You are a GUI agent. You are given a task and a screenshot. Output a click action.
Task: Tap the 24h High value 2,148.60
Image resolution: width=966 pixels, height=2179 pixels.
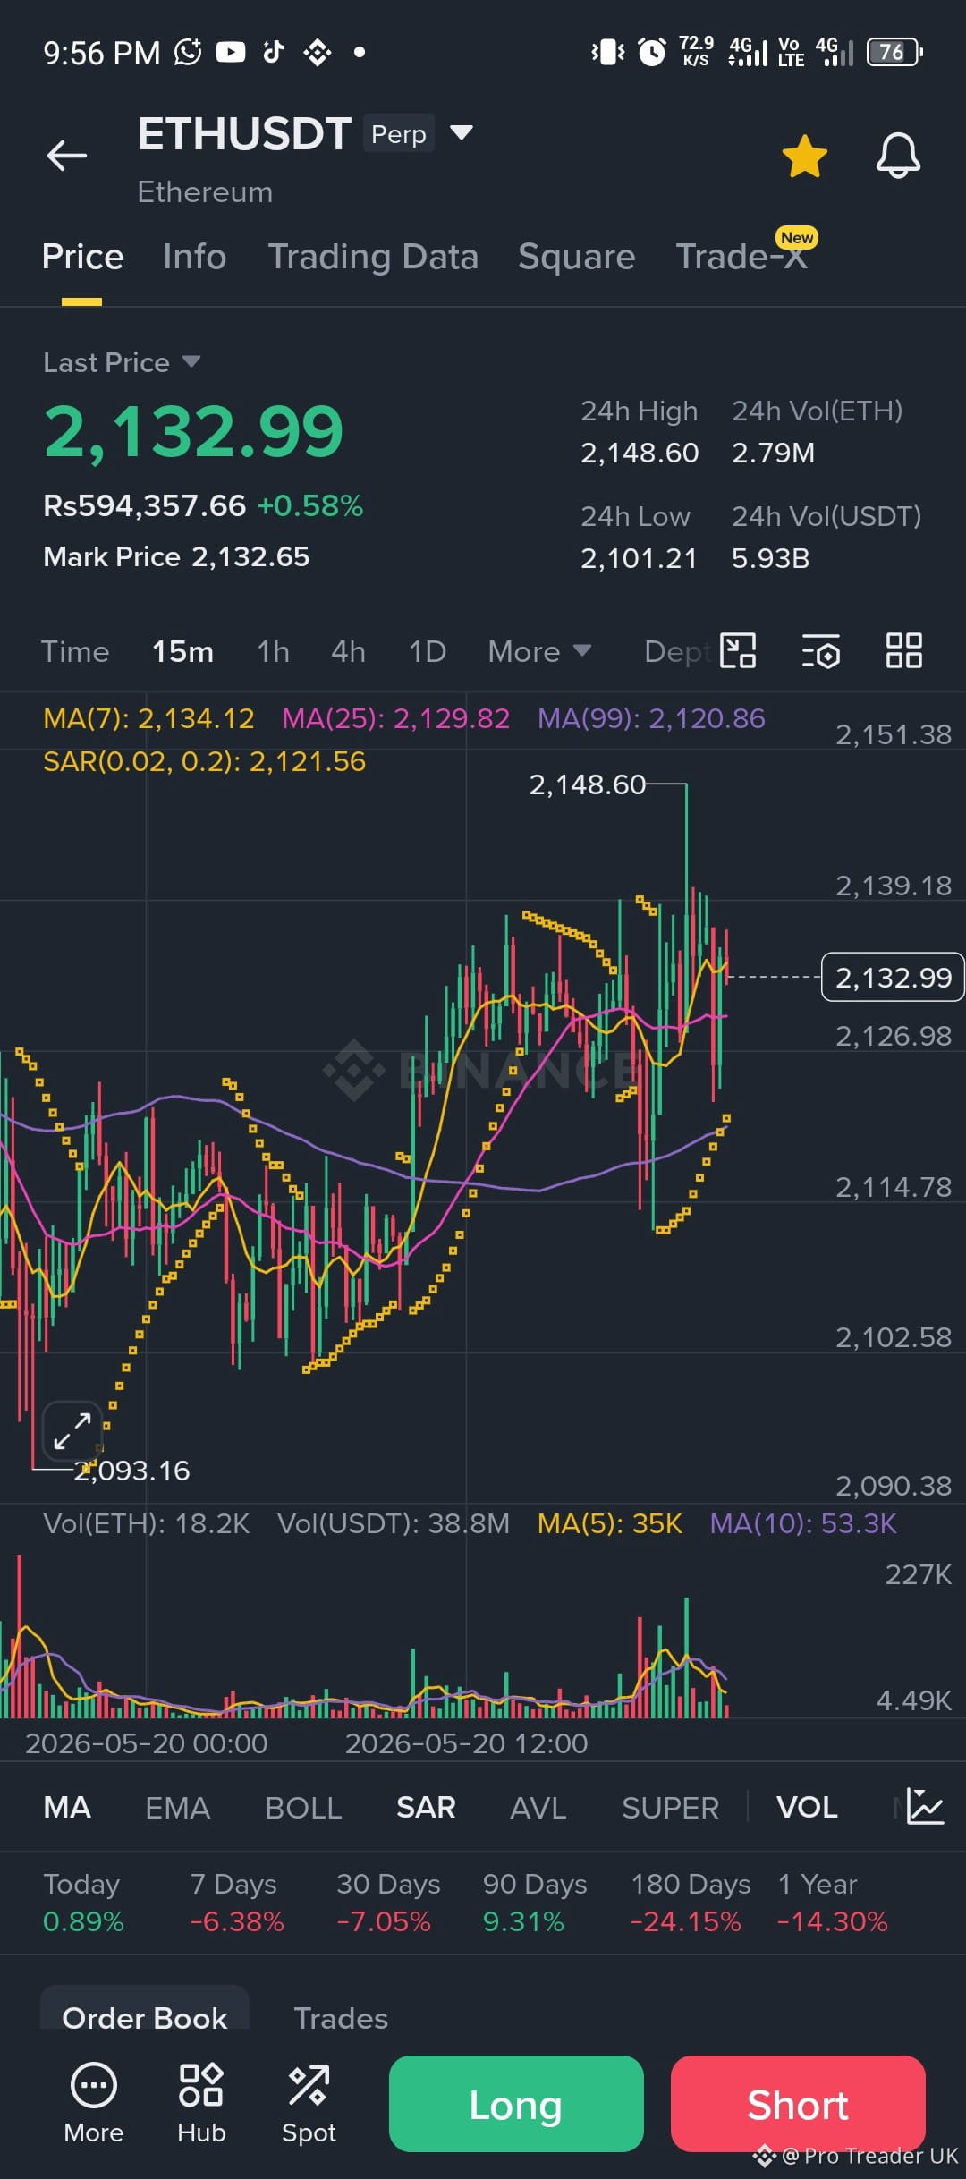click(640, 453)
